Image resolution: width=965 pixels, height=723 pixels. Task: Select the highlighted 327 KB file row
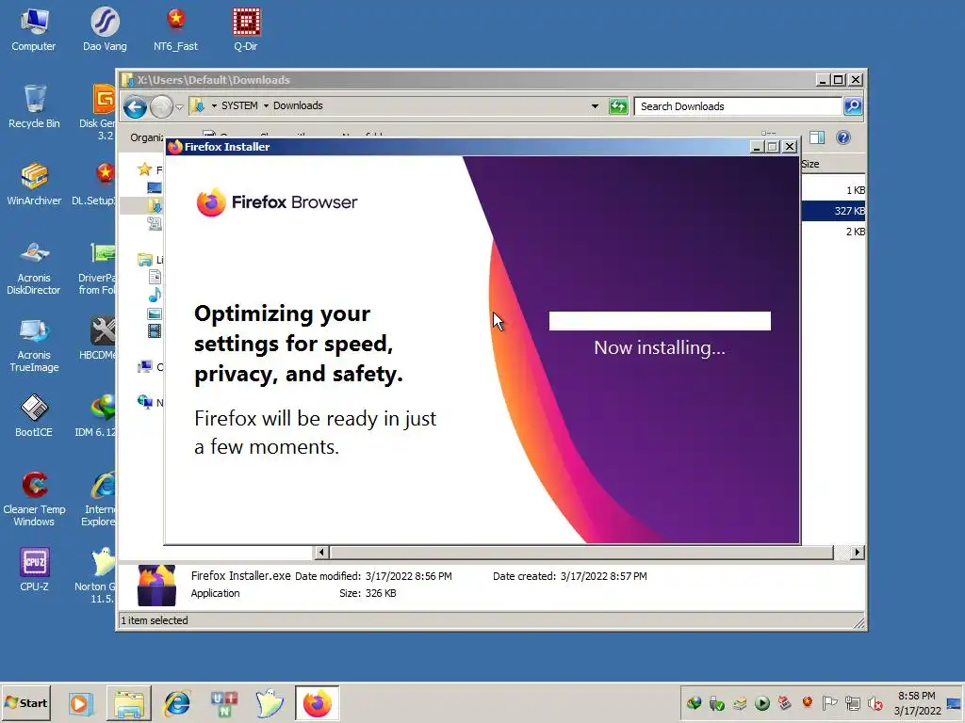click(833, 211)
